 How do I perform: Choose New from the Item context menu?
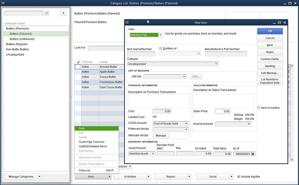point(82,128)
